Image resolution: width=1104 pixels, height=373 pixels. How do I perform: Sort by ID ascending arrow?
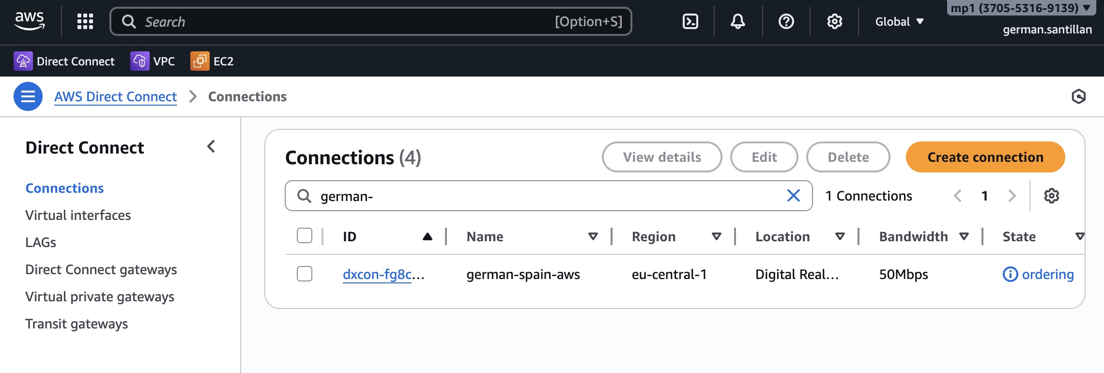coord(427,236)
